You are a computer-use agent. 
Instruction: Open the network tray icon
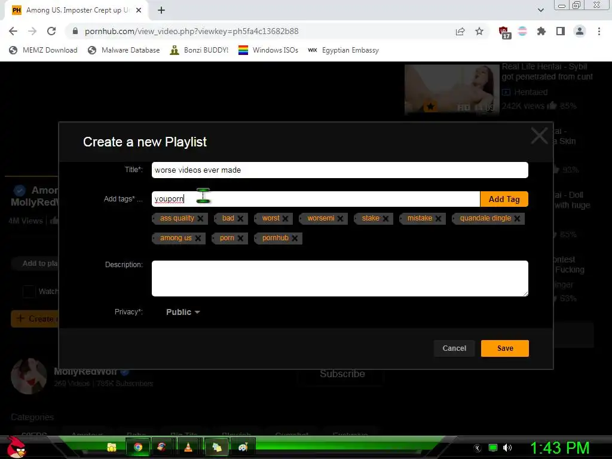[493, 448]
